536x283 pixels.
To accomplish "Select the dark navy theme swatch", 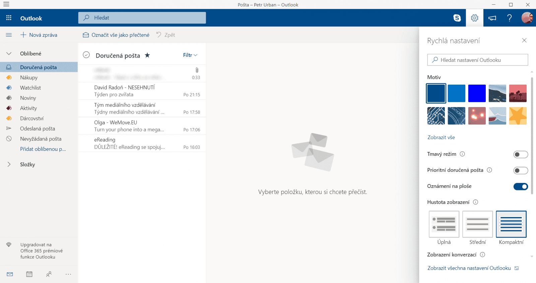I will point(436,93).
